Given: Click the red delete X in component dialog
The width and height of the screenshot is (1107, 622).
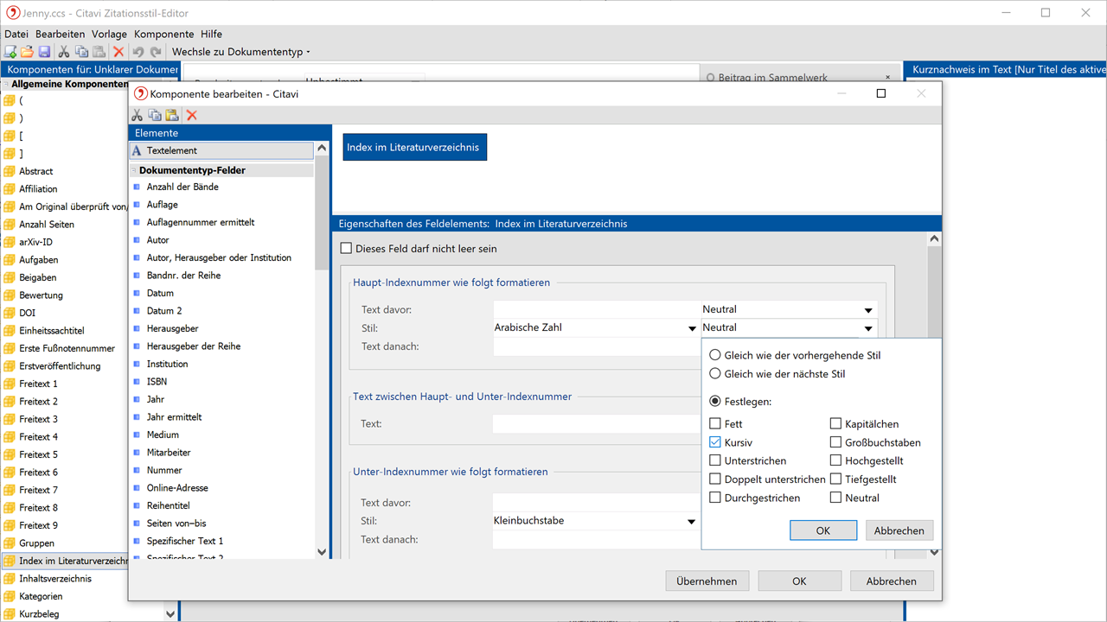Looking at the screenshot, I should click(192, 115).
